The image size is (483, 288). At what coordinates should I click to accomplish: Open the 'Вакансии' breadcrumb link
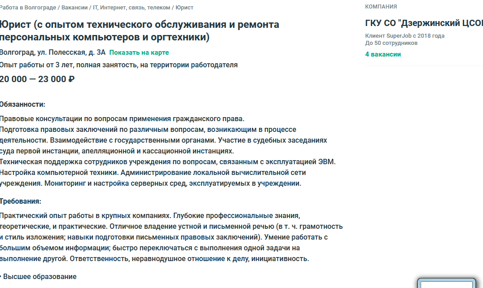75,8
